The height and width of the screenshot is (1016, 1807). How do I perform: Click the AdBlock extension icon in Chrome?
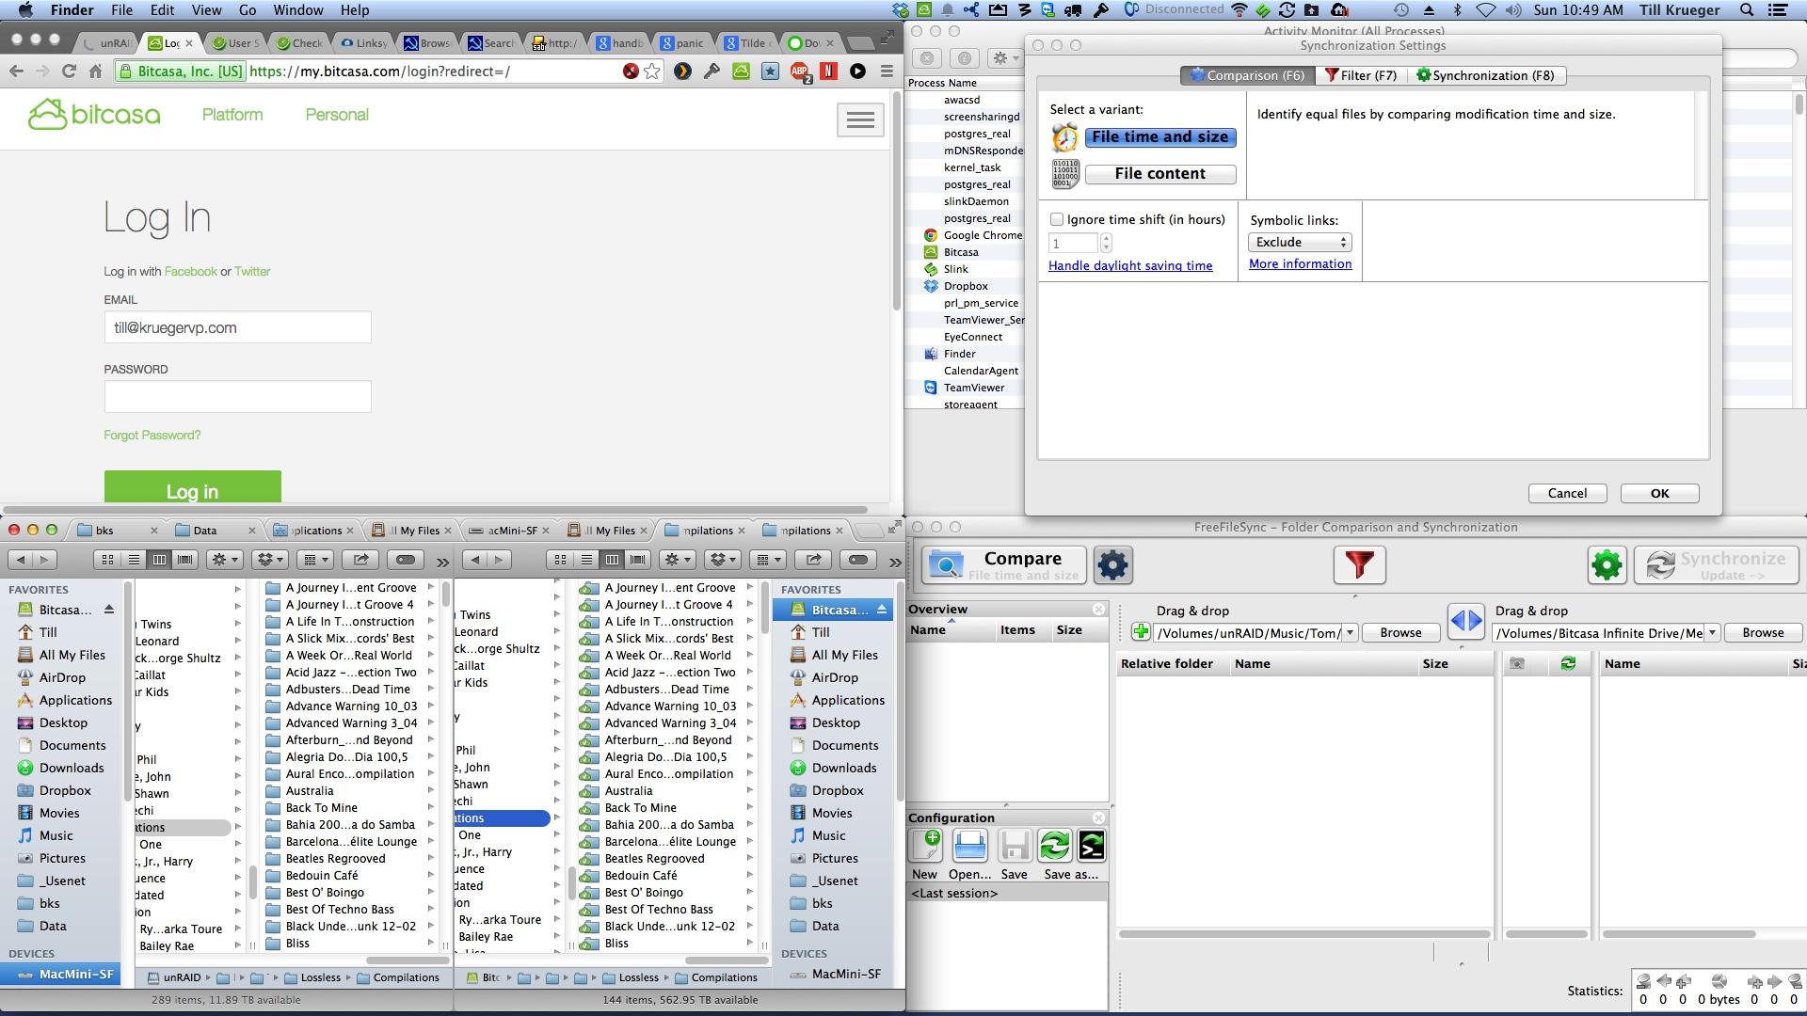(x=800, y=71)
